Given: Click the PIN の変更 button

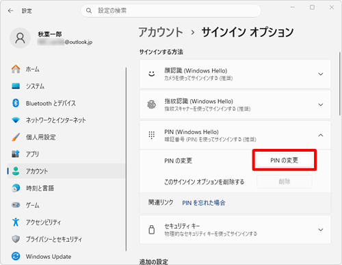Looking at the screenshot, I should [285, 161].
